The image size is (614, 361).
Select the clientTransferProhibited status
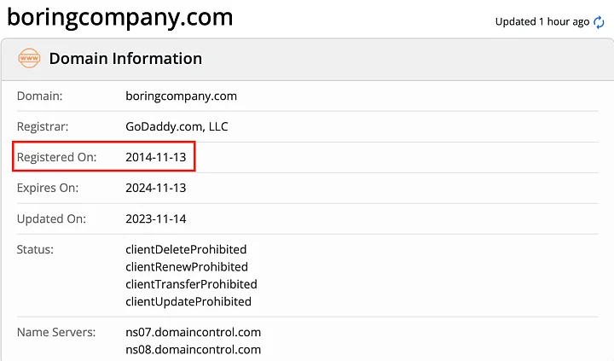click(191, 284)
